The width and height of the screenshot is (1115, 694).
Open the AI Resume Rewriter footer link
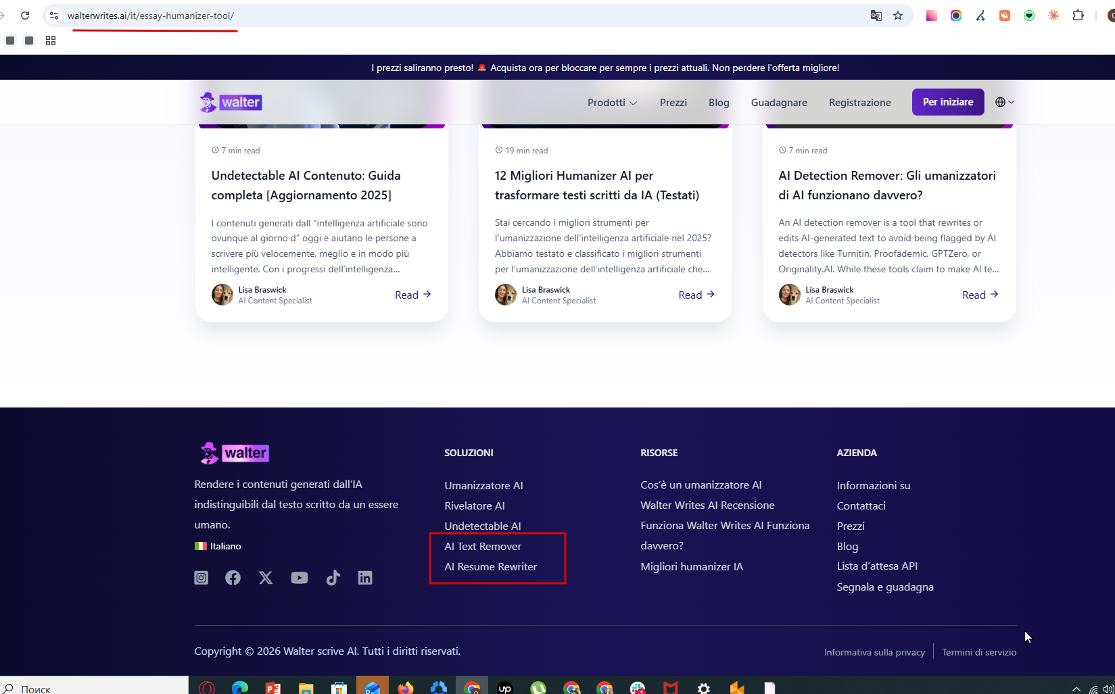click(490, 566)
